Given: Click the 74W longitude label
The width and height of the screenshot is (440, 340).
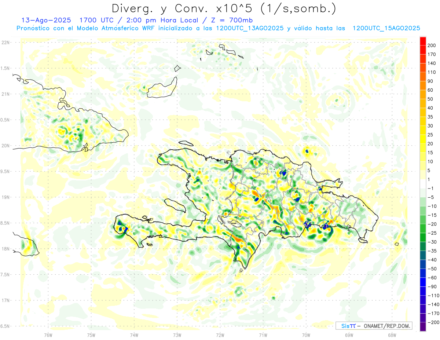Looking at the screenshot, I should click(x=134, y=335).
